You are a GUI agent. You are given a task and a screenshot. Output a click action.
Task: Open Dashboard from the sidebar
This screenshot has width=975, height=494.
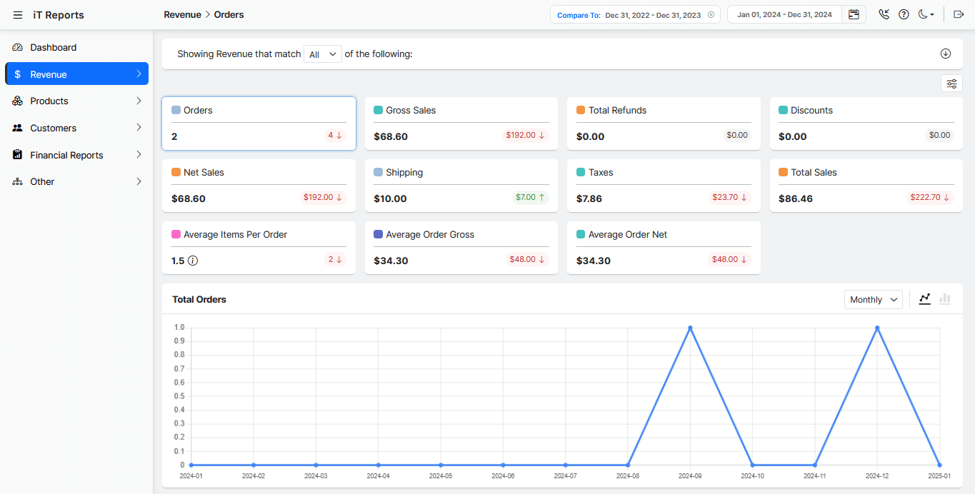click(53, 48)
